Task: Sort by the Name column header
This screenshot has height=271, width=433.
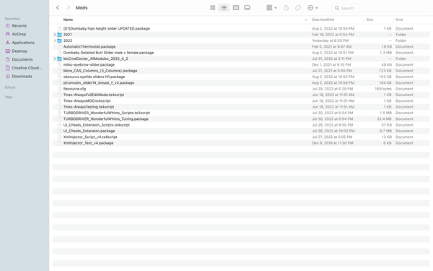Action: tap(68, 20)
